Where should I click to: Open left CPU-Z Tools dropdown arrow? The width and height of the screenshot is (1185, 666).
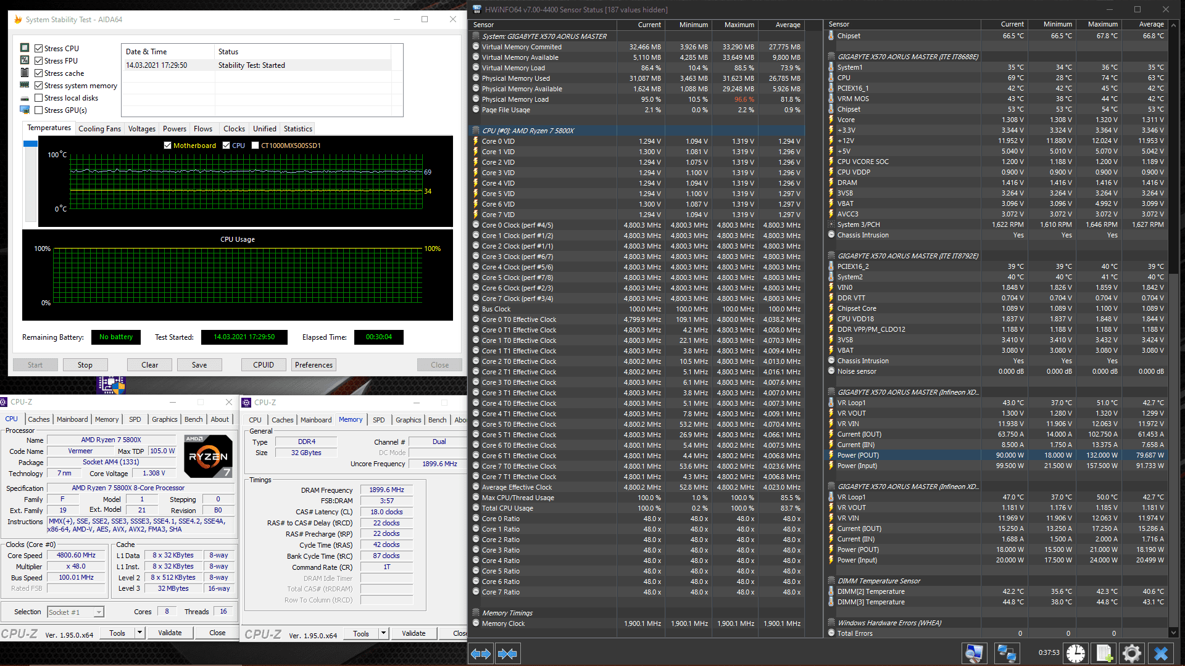click(140, 633)
